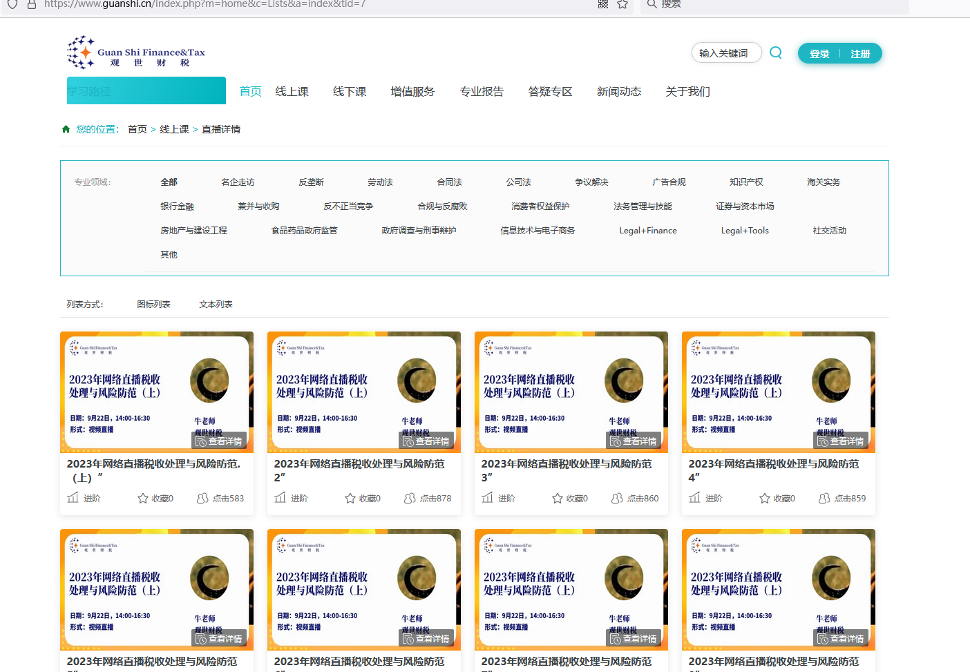This screenshot has height=672, width=970.
Task: Toggle the favorite star on the second course card
Action: pos(350,497)
